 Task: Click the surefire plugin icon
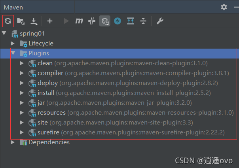[x=32, y=133]
